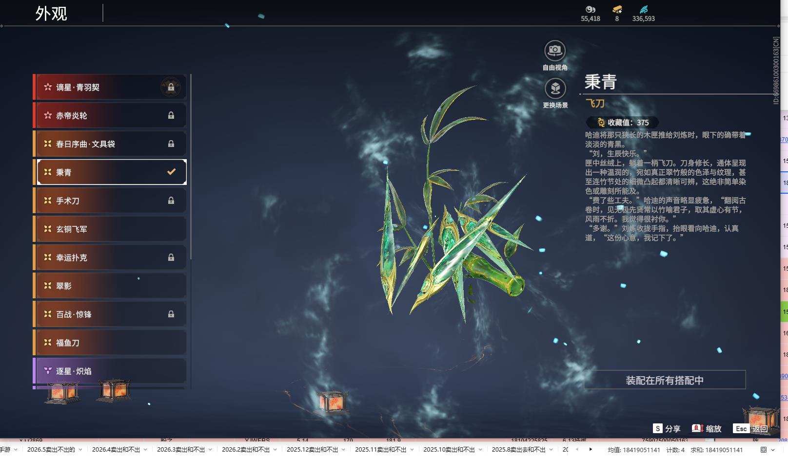This screenshot has height=457, width=788.
Task: Click the change scene icon (更换场景)
Action: coord(555,89)
